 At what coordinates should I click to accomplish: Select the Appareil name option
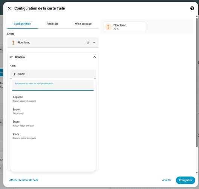53,99
